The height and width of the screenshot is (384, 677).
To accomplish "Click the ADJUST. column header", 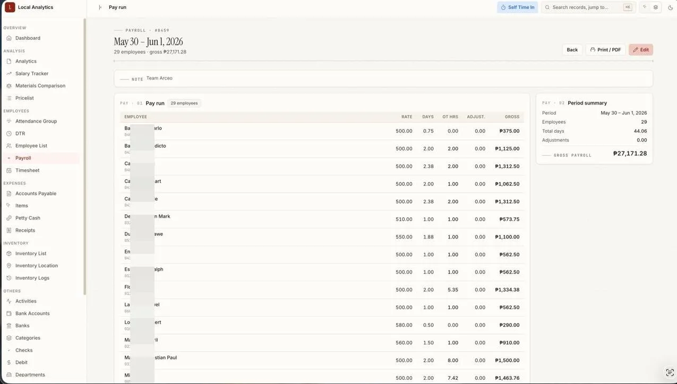I will coord(476,117).
